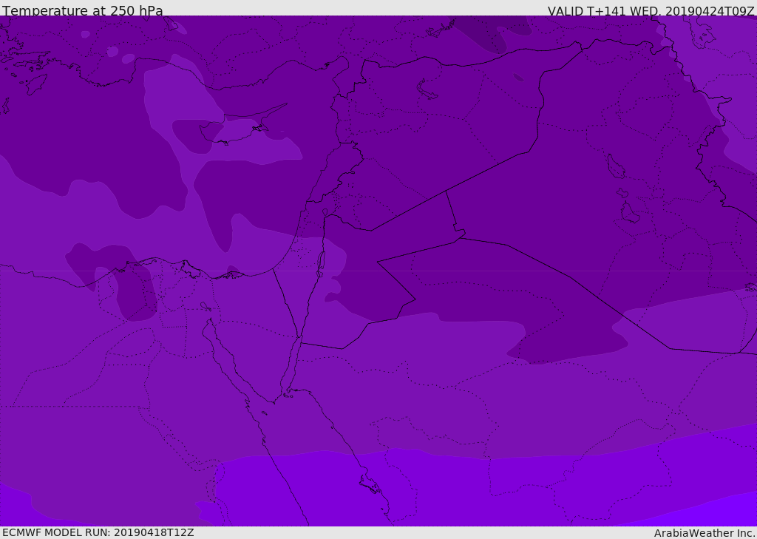Screen dimensions: 757x539
Task: Click the 'ArabiaWeather Inc.' credit text
Action: [x=705, y=533]
